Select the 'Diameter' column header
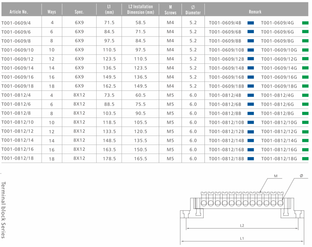Image resolution: width=312 pixels, height=247 pixels. [x=193, y=10]
